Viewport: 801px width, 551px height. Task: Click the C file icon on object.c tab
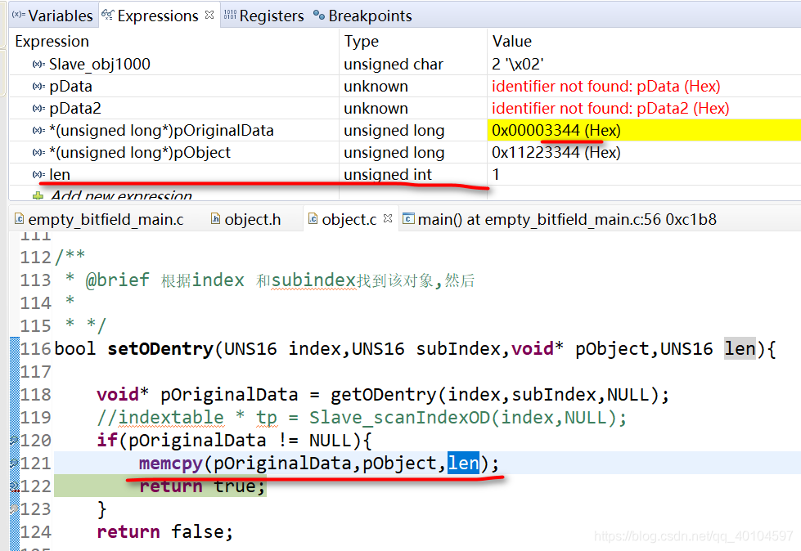tap(313, 219)
